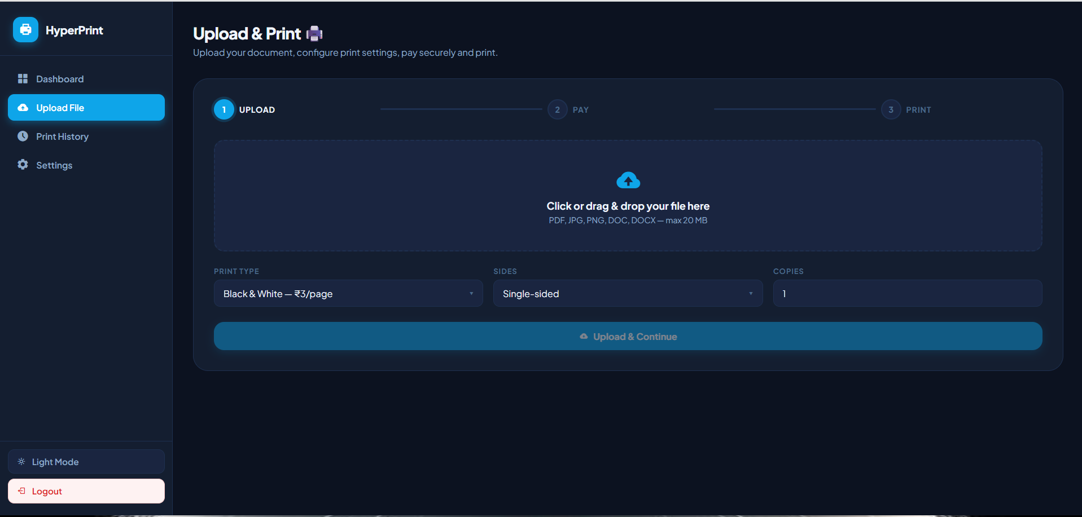The width and height of the screenshot is (1082, 517).
Task: Click the Logout arrow icon
Action: click(x=21, y=491)
